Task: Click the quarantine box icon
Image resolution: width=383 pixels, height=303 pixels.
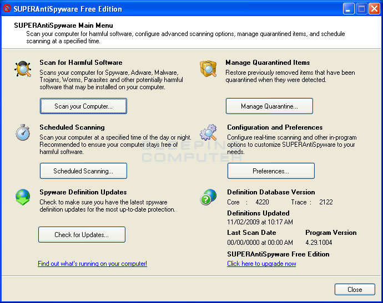Action: (x=208, y=69)
